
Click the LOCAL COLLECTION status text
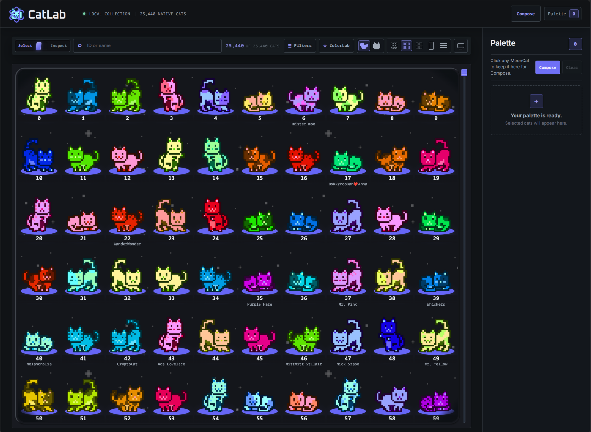(109, 14)
